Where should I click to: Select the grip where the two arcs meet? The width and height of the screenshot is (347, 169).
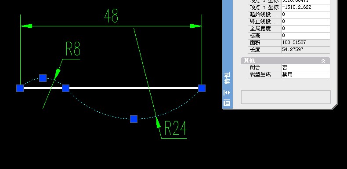point(65,88)
